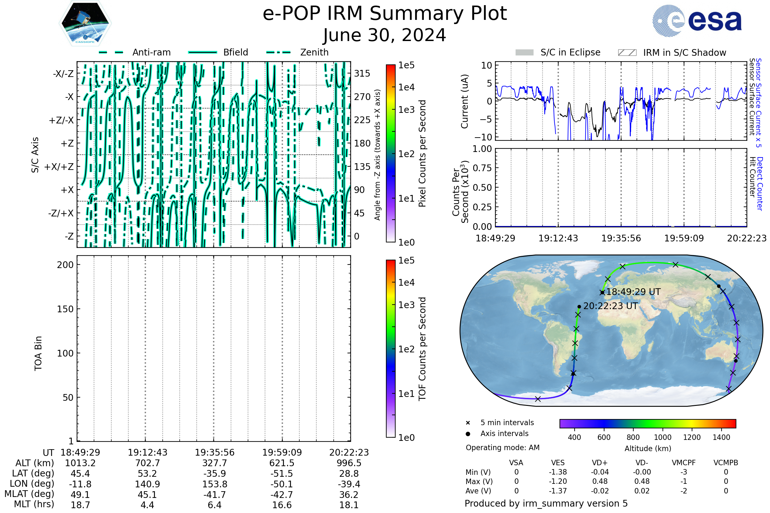Click the 5 min intervals cross marker
The image size is (770, 513).
[468, 423]
